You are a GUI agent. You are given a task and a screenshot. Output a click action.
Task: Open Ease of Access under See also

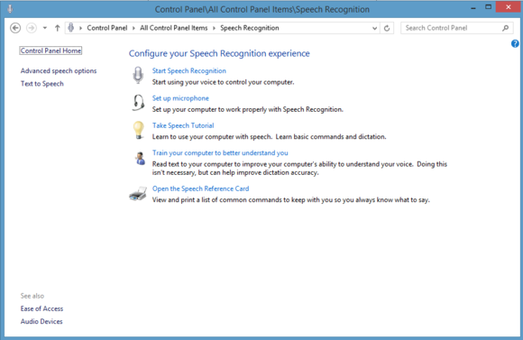coord(41,308)
